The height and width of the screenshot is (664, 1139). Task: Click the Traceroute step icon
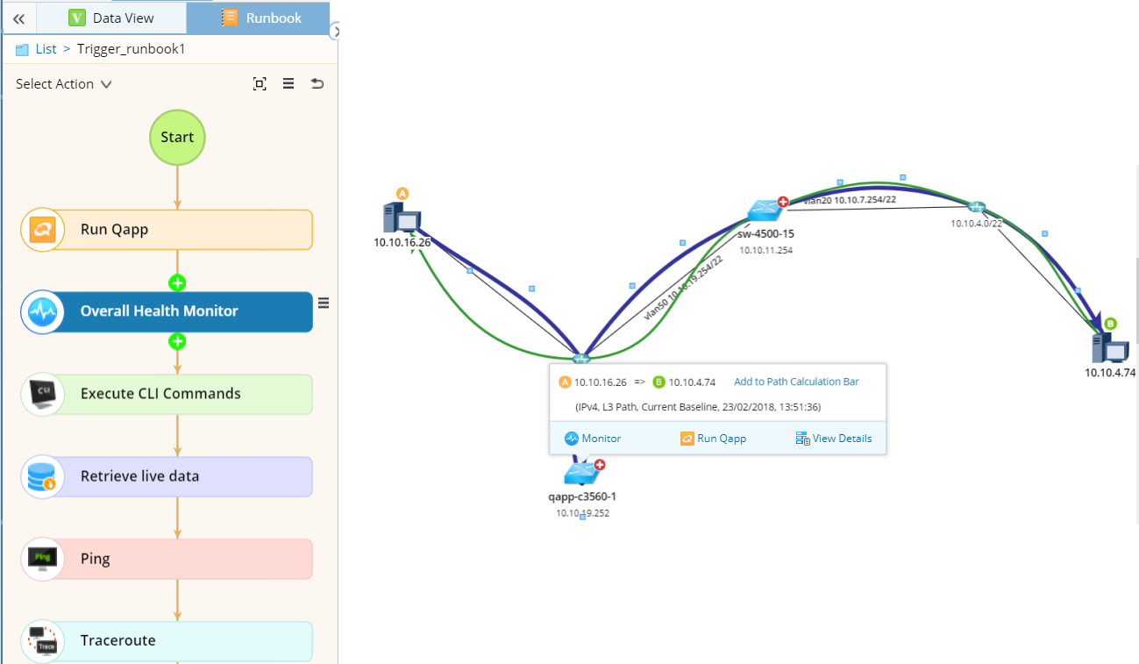43,641
